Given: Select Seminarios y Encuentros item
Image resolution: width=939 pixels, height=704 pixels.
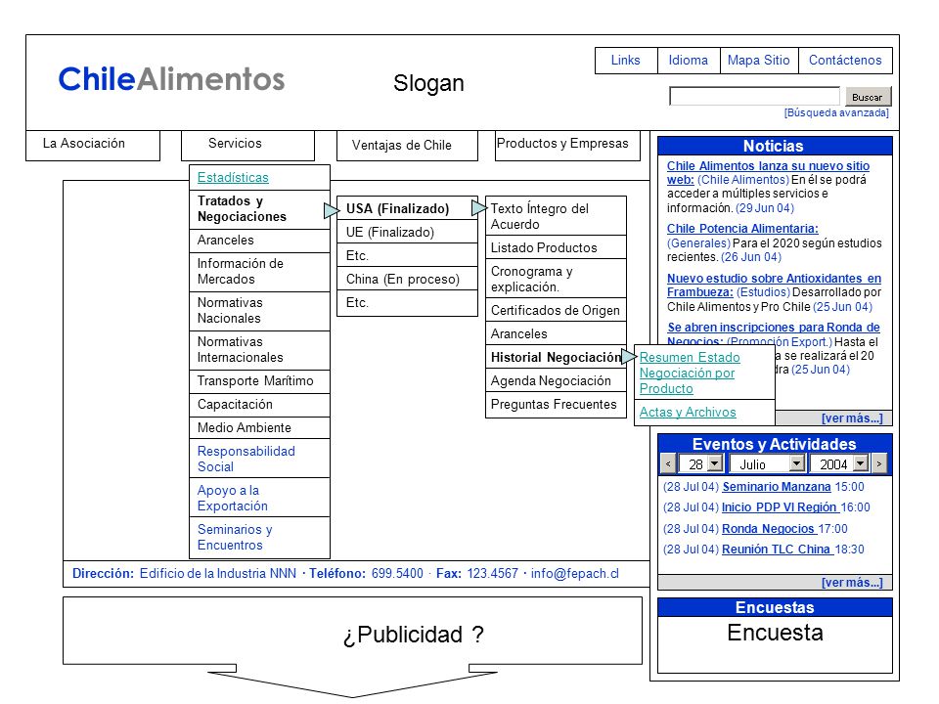Looking at the screenshot, I should [259, 537].
